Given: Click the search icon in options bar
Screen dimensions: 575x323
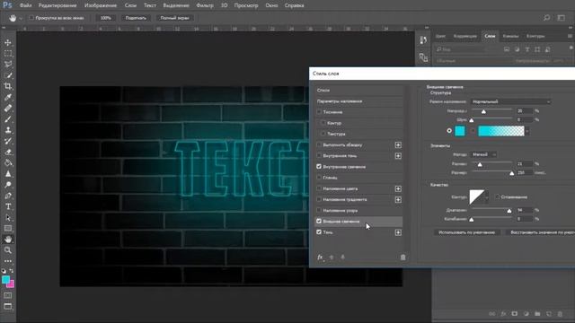Looking at the screenshot, I should pos(547,18).
